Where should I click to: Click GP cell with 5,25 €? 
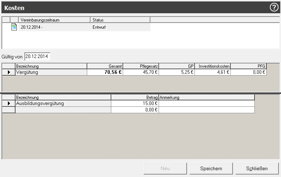pyautogui.click(x=177, y=72)
